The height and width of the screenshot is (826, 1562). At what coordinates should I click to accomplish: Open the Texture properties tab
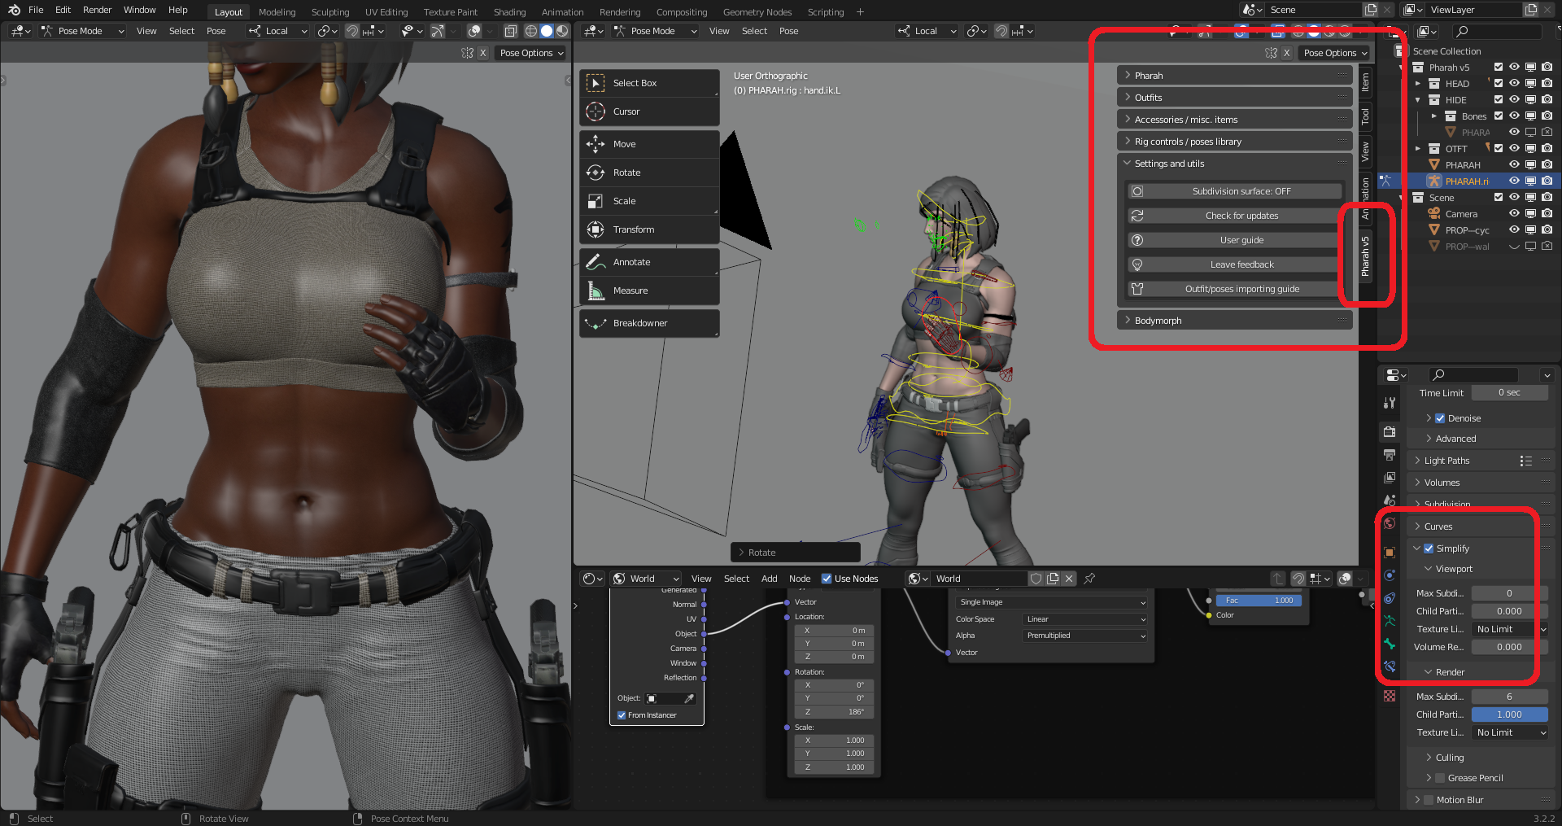pyautogui.click(x=1390, y=696)
